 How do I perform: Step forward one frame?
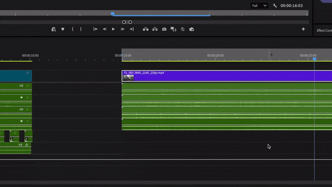[122, 29]
